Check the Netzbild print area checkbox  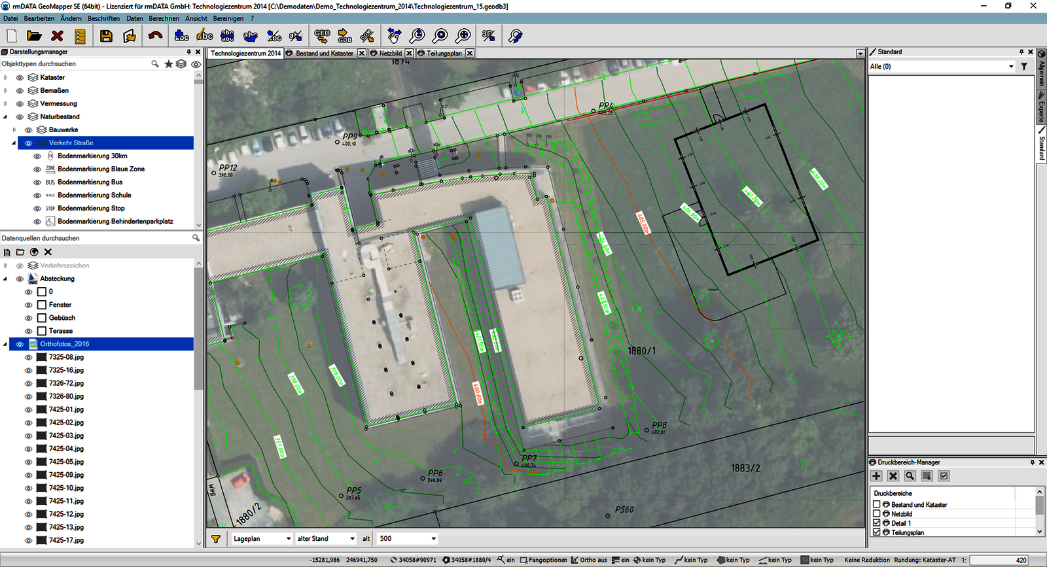[x=877, y=514]
